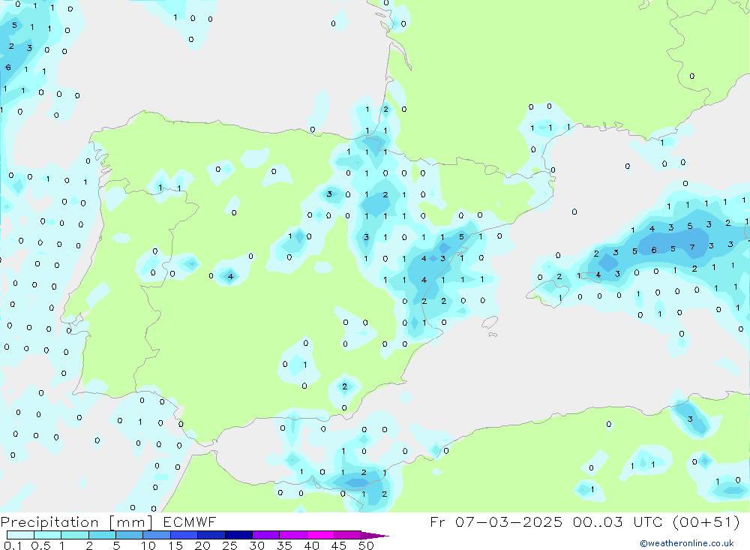Viewport: 750px width, 550px height.
Task: Click the 45–50 mm legend swatch
Action: [x=348, y=535]
